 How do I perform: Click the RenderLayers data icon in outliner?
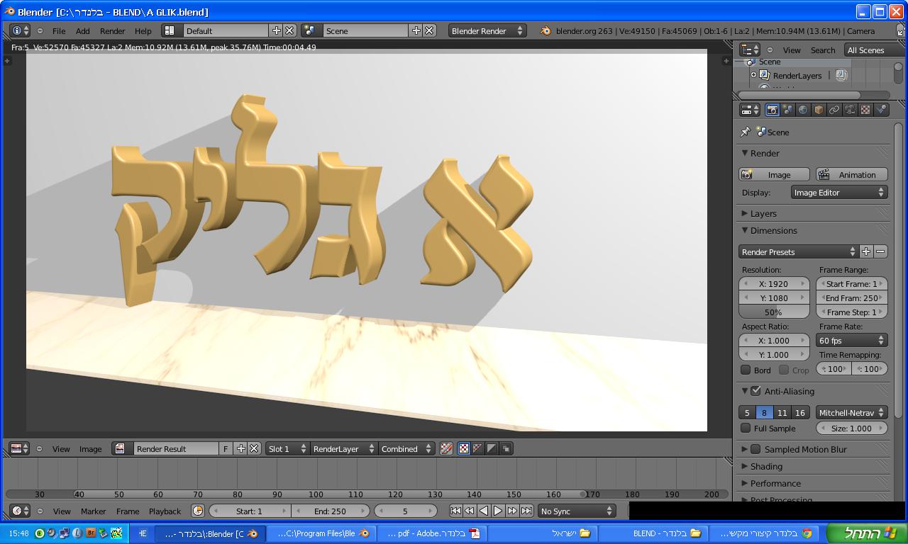(841, 75)
